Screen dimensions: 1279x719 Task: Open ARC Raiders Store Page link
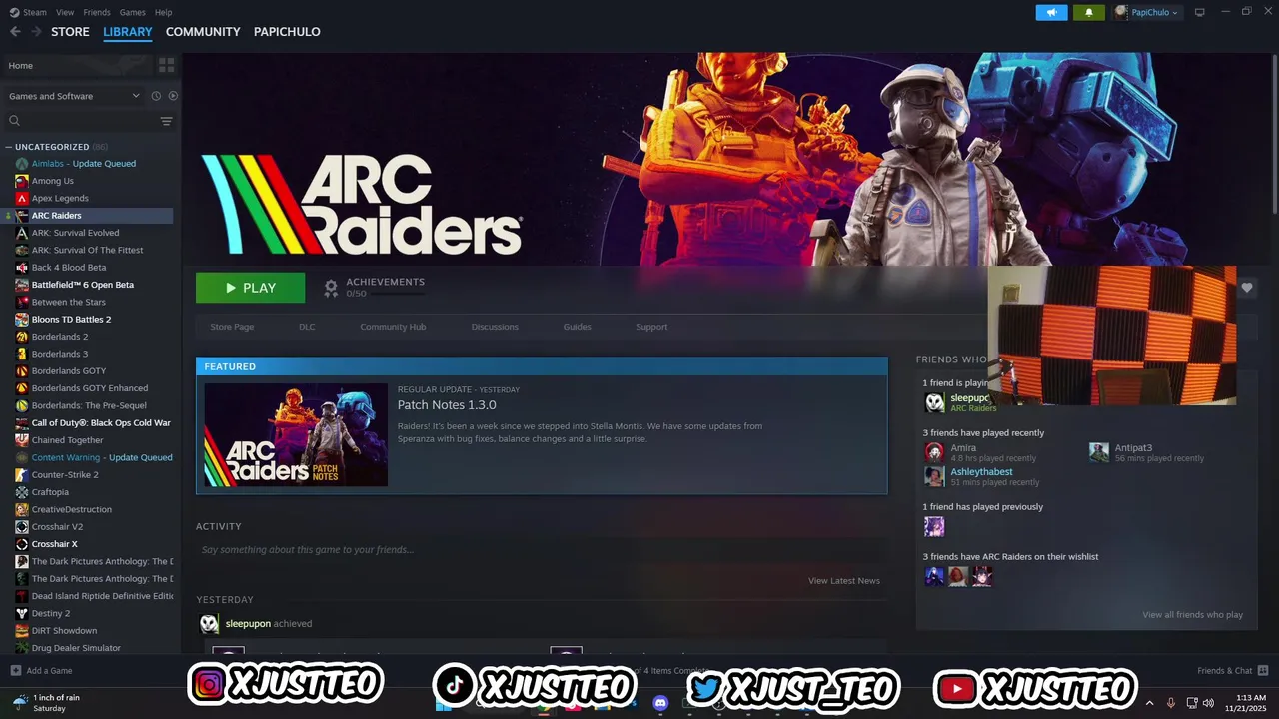pyautogui.click(x=232, y=327)
